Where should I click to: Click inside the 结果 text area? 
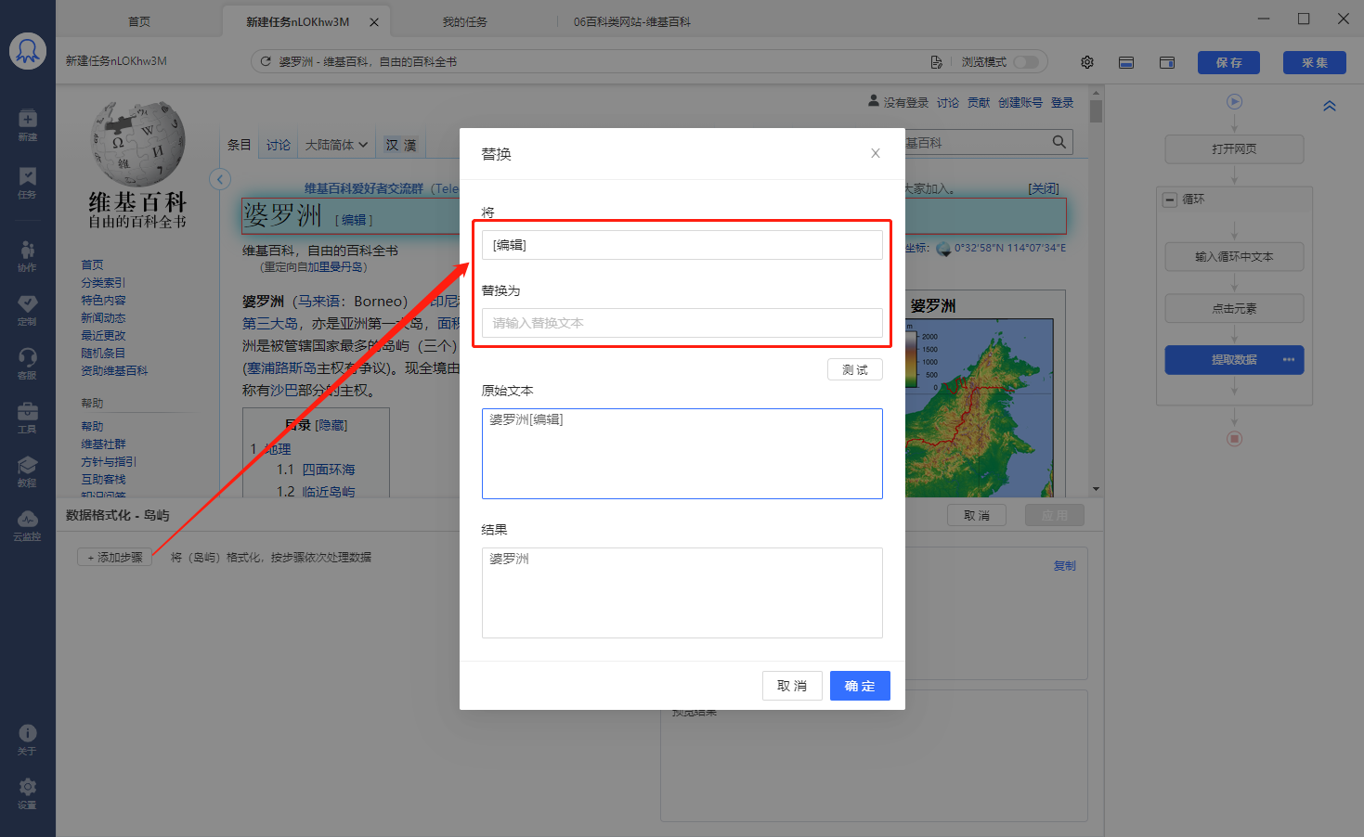tap(682, 593)
